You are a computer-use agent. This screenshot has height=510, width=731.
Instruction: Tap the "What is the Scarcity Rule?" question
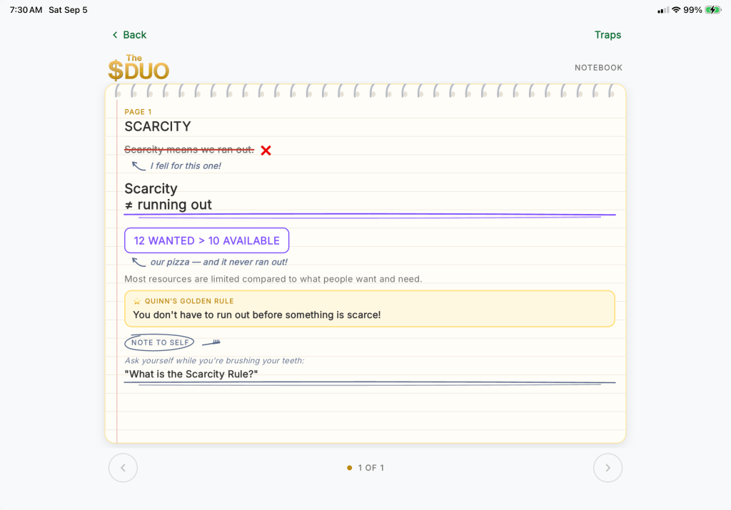[191, 374]
